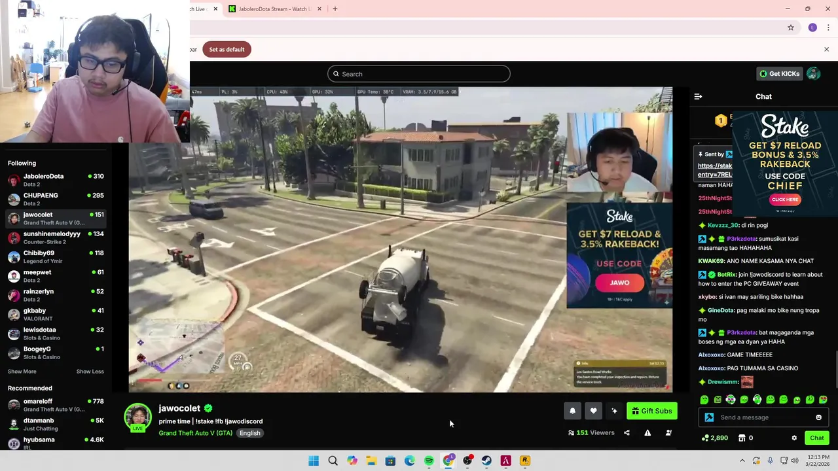838x471 pixels.
Task: Click the green Chat send button
Action: 817,438
